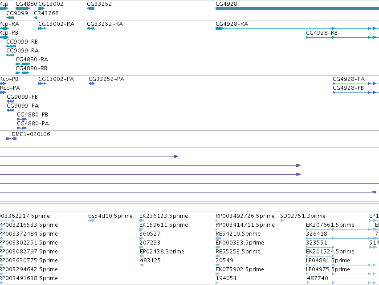Click the Rcp-RB transcript label
This screenshot has width=379, height=285.
[9, 33]
